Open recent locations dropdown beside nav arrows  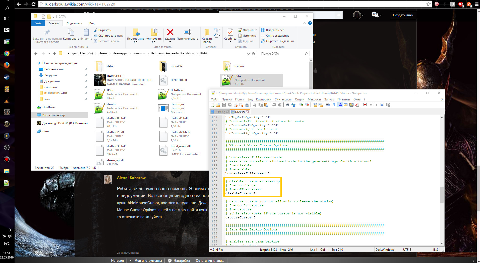click(49, 54)
